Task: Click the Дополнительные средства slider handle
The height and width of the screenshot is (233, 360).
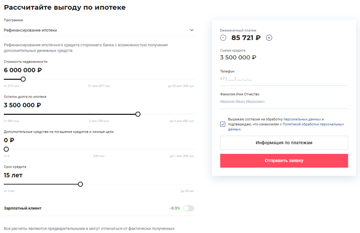Action: point(6,149)
